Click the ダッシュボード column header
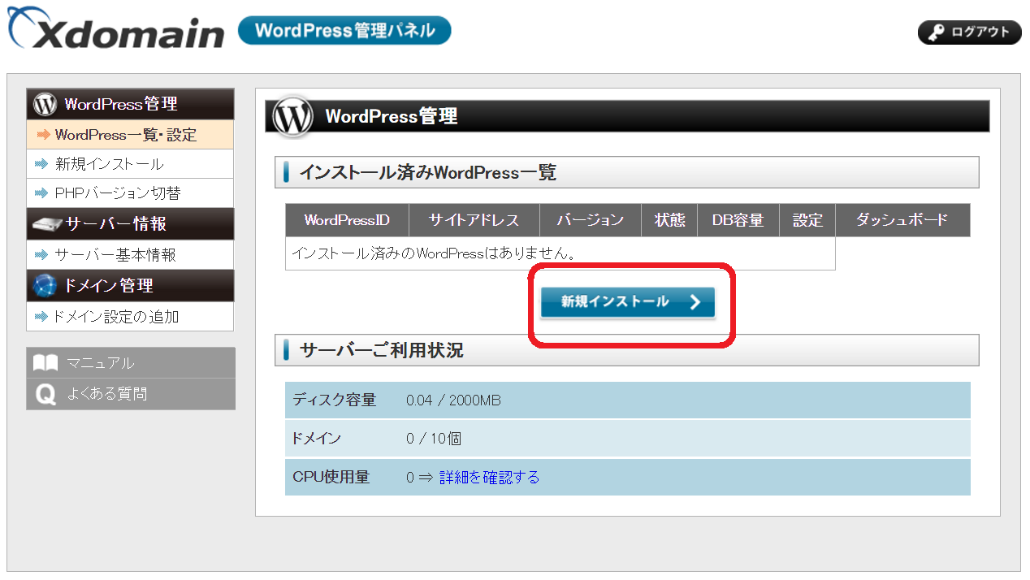 [x=902, y=219]
